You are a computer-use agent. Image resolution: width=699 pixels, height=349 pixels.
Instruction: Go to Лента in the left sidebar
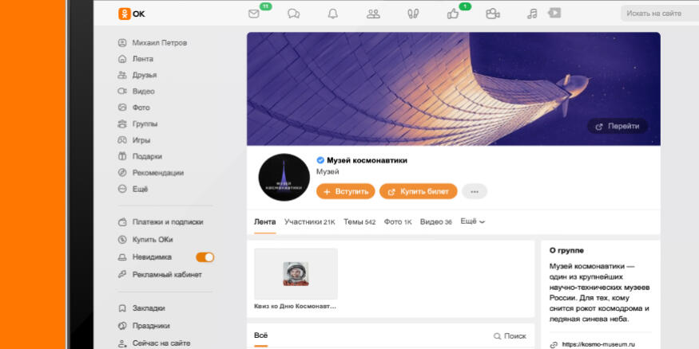pos(136,59)
